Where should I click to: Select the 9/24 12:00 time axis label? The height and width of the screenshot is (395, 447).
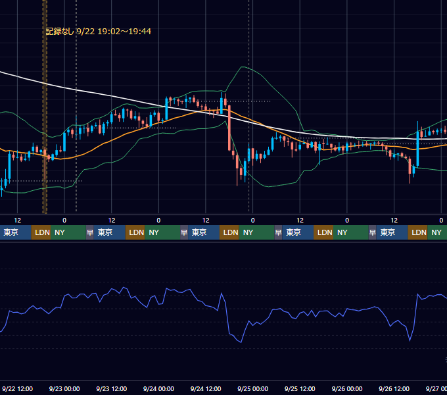pos(206,388)
